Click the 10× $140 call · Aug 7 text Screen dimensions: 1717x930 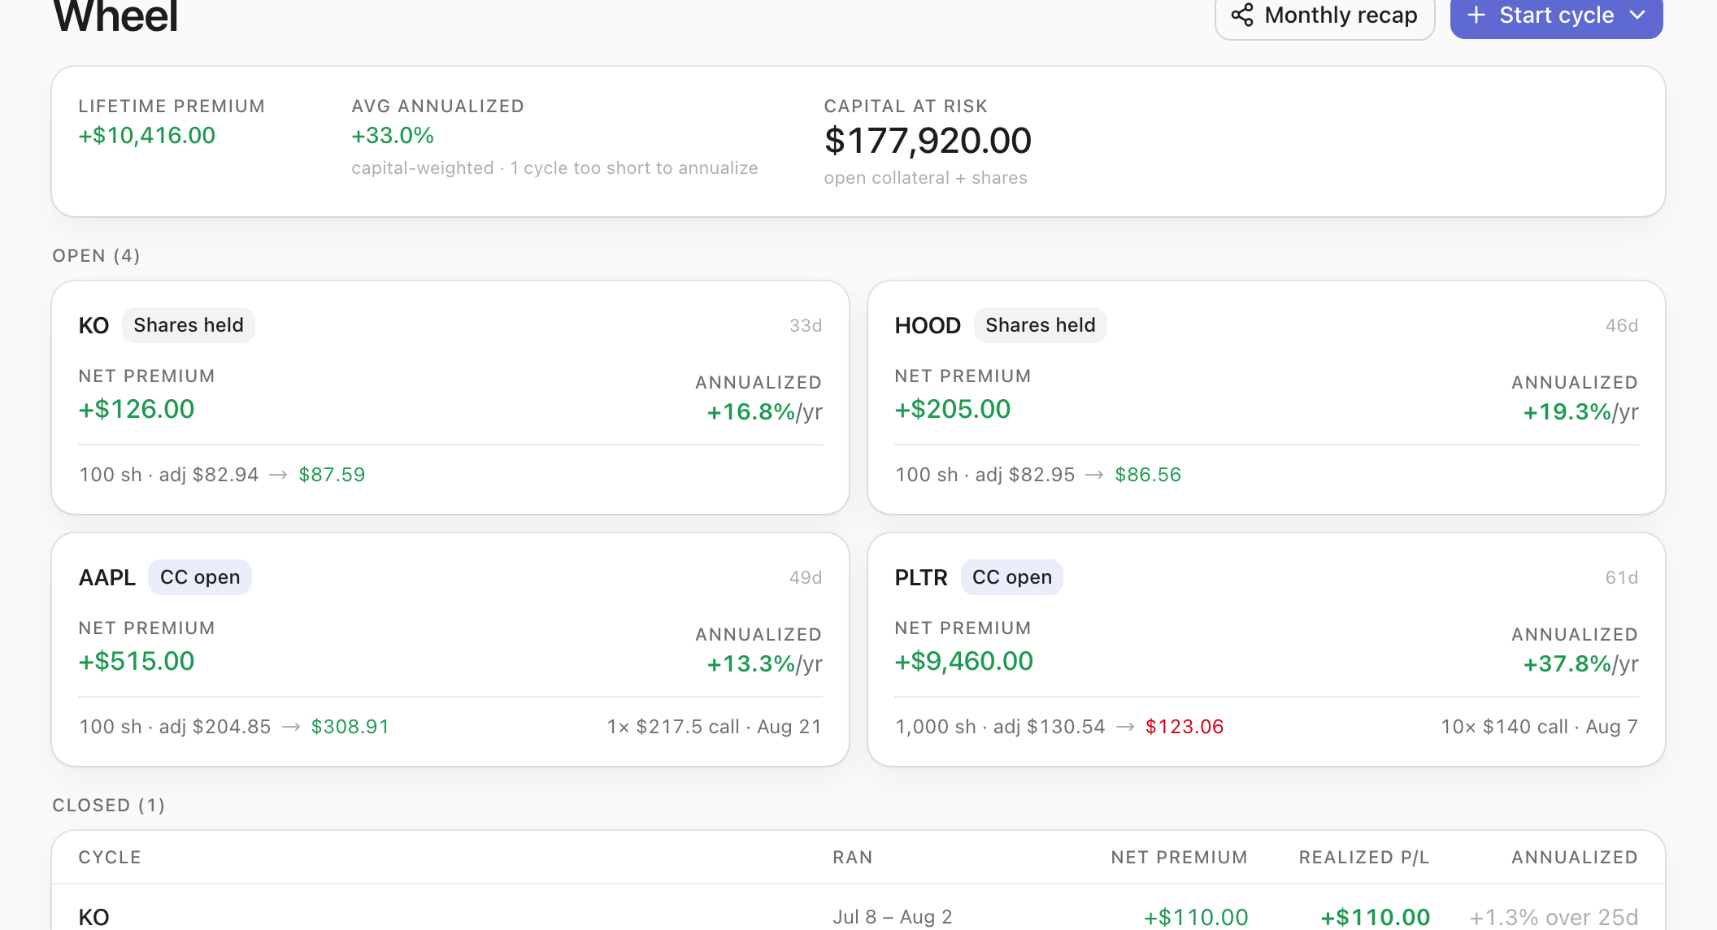(x=1540, y=727)
